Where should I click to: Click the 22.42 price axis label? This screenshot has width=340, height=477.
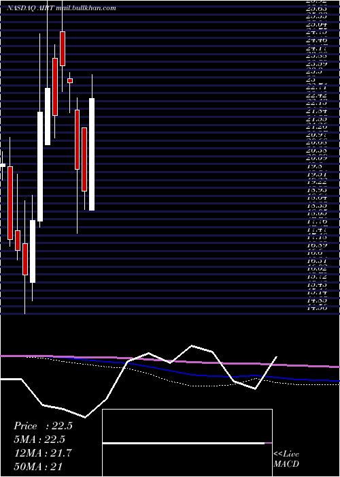(x=317, y=95)
